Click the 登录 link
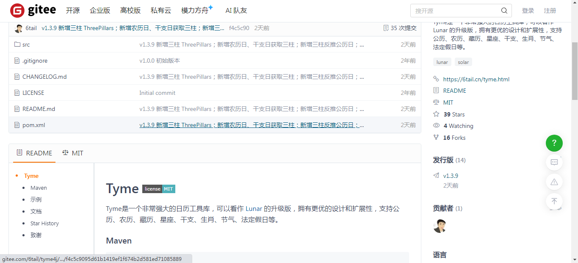Viewport: 578px width, 263px height. (x=528, y=11)
